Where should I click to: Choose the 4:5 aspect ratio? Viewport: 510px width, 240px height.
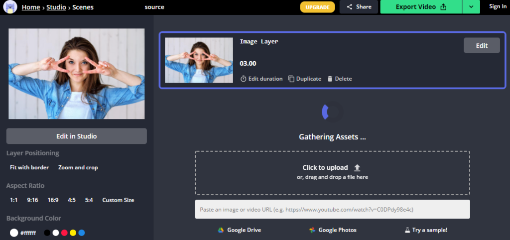click(72, 200)
